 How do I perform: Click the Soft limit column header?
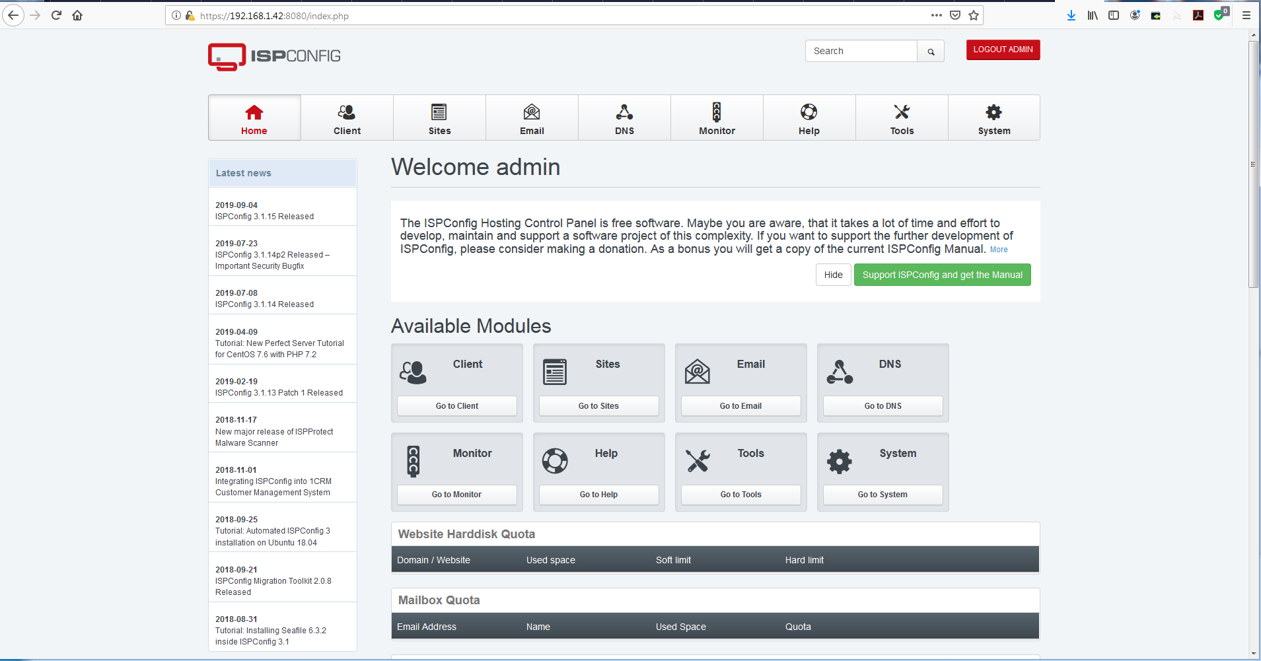(x=673, y=560)
